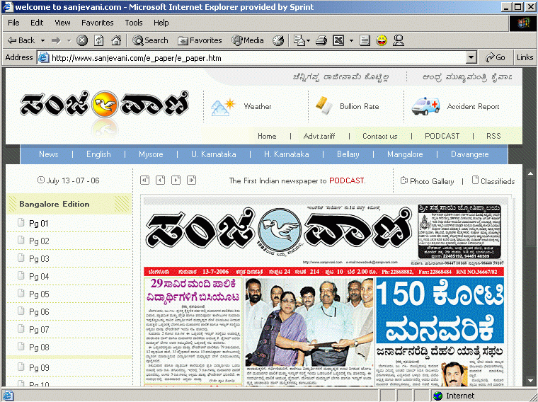The width and height of the screenshot is (538, 402).
Task: Open the Mail icon dropdown arrow
Action: (x=308, y=40)
